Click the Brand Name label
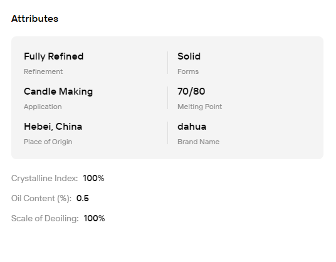 [198, 142]
